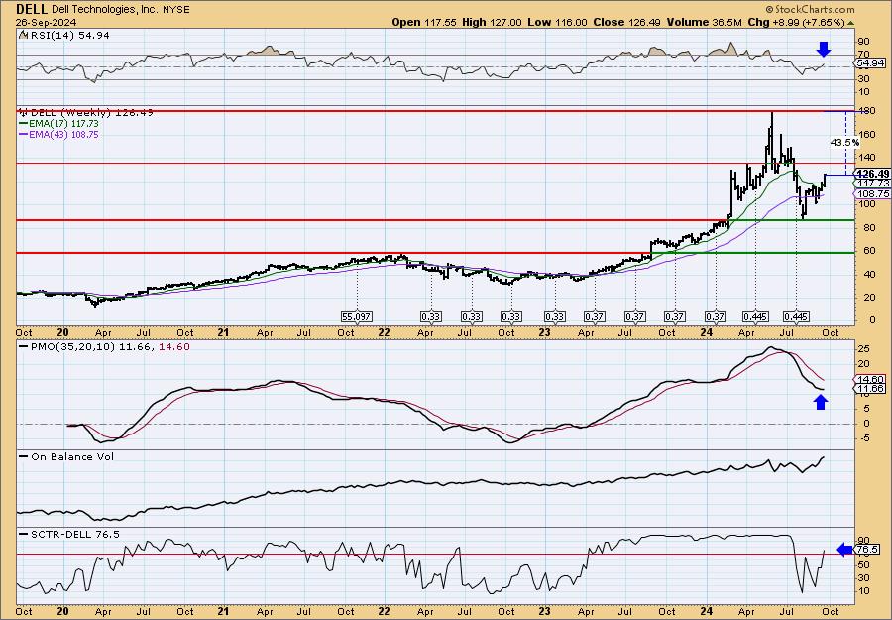Click the green line swatch beside EMA(17)
Screen dimensions: 892x620
pyautogui.click(x=26, y=124)
